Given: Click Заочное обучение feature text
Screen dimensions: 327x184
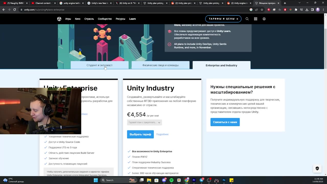Looking at the screenshot, I should [59, 158].
